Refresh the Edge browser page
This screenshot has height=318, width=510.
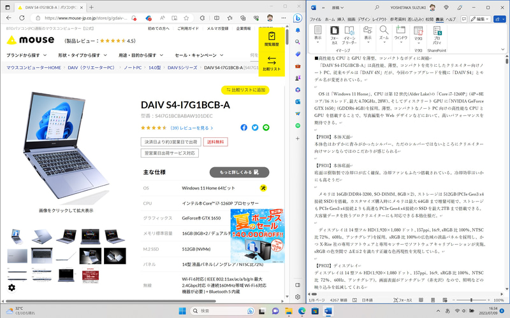22,18
